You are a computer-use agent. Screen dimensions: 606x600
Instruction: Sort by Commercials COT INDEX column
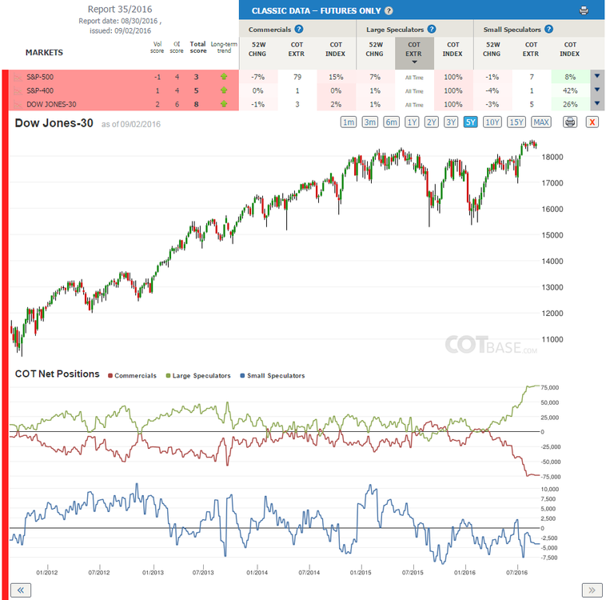point(336,49)
